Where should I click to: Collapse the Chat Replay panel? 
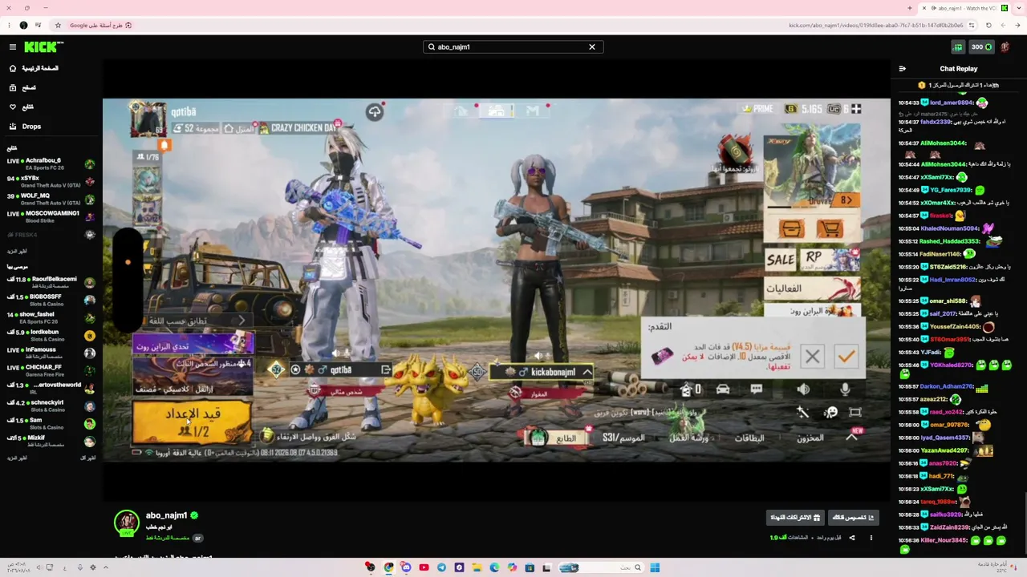(x=903, y=69)
